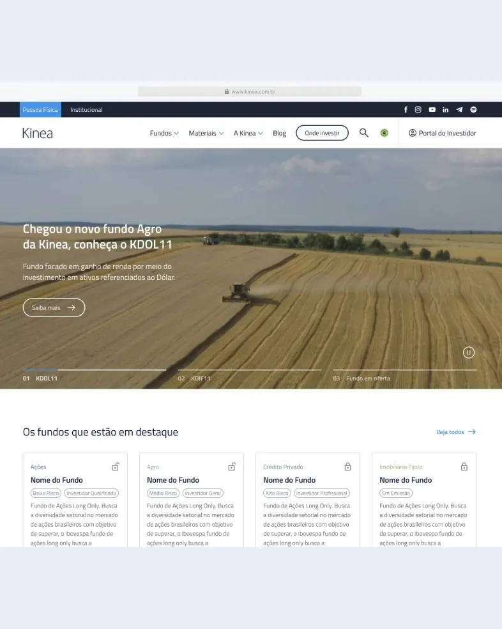The height and width of the screenshot is (629, 502).
Task: Click the Investidor Qualificado tag
Action: point(91,493)
